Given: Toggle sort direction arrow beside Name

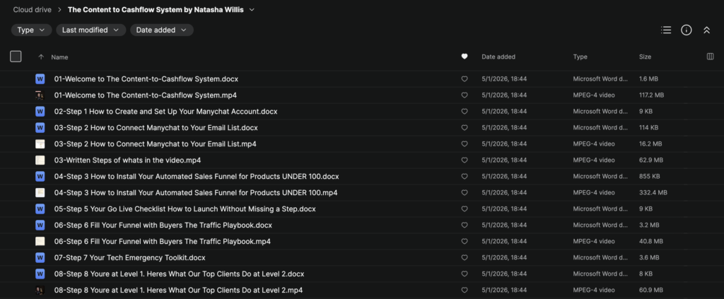Looking at the screenshot, I should pyautogui.click(x=41, y=57).
